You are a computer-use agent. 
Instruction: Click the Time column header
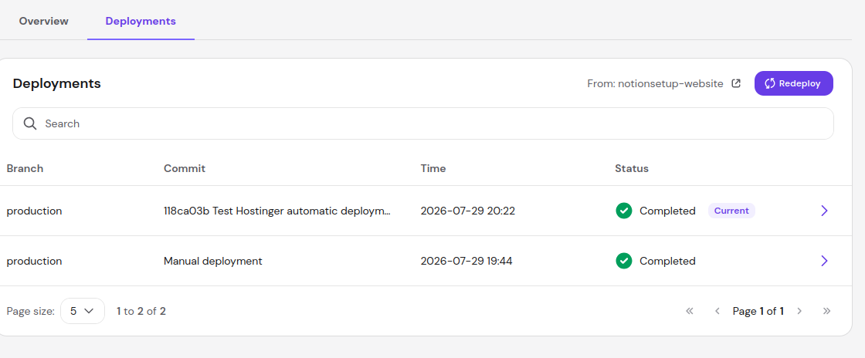click(433, 168)
